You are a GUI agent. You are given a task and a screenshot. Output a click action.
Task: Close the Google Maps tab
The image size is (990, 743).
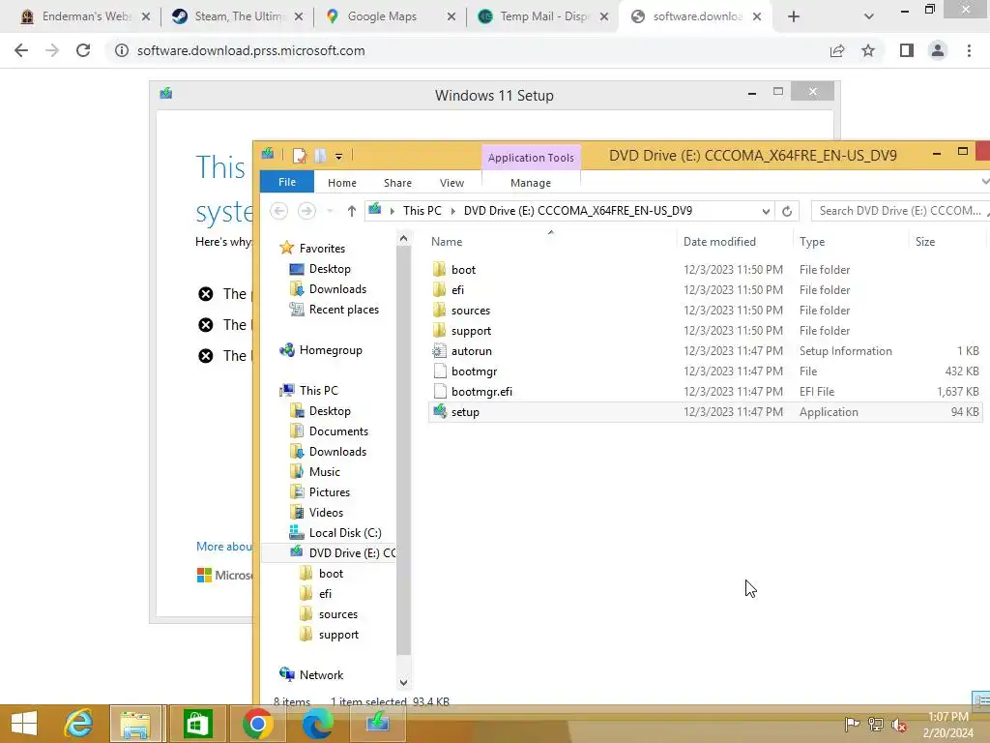451,16
